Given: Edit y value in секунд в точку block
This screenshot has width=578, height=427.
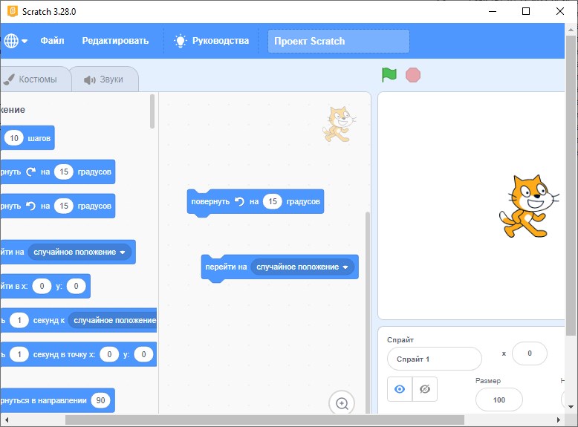Looking at the screenshot, I should pos(143,354).
